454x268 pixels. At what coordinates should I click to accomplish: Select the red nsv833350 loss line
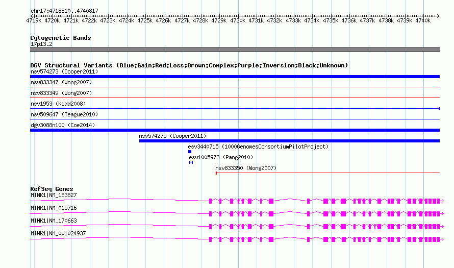pos(328,173)
